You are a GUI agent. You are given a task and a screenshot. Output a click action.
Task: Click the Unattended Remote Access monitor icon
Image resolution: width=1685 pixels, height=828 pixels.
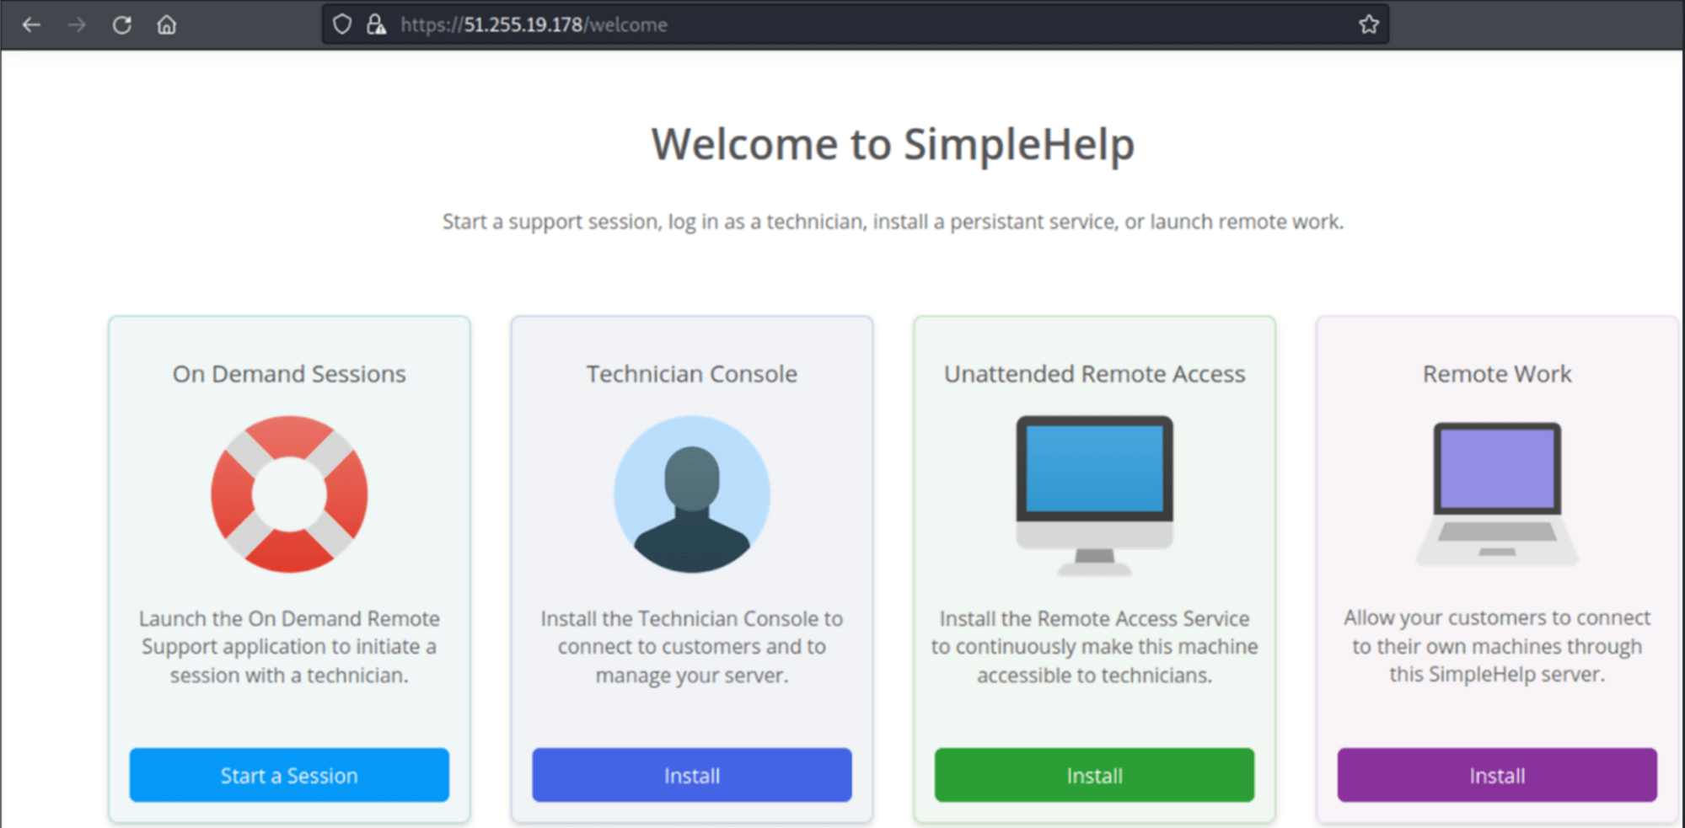(x=1092, y=491)
